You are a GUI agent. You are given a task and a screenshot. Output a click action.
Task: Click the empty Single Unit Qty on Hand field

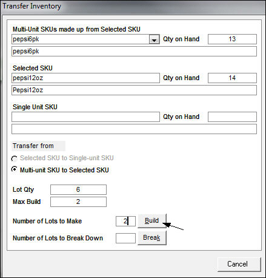[232, 117]
